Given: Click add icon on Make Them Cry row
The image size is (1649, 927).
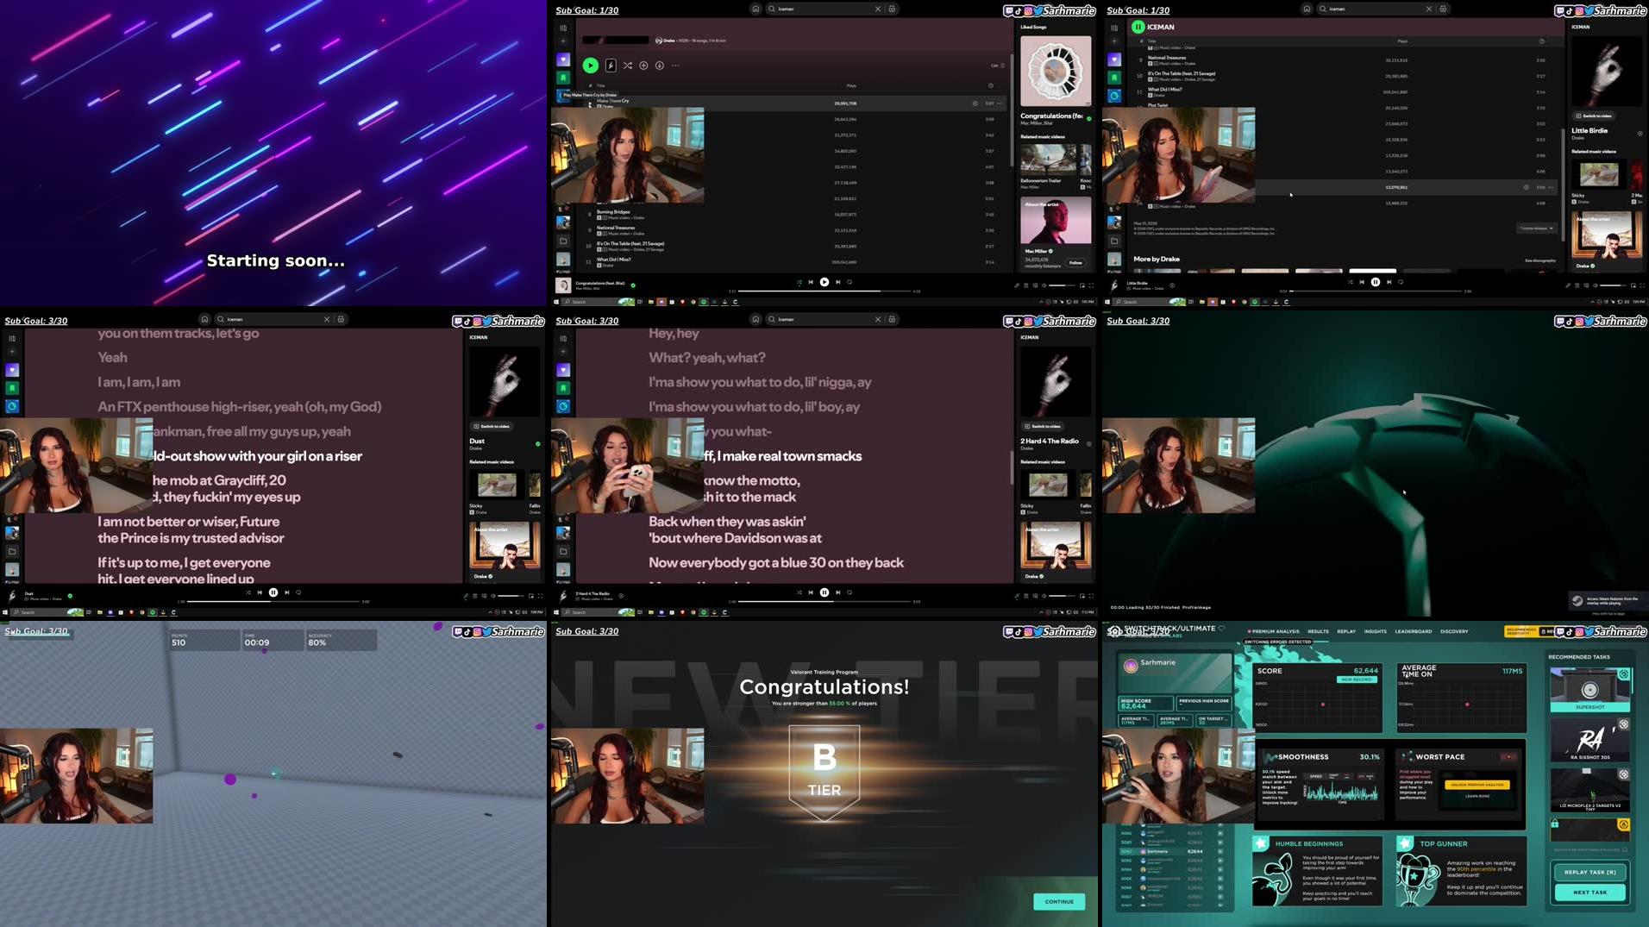Looking at the screenshot, I should click(x=975, y=103).
